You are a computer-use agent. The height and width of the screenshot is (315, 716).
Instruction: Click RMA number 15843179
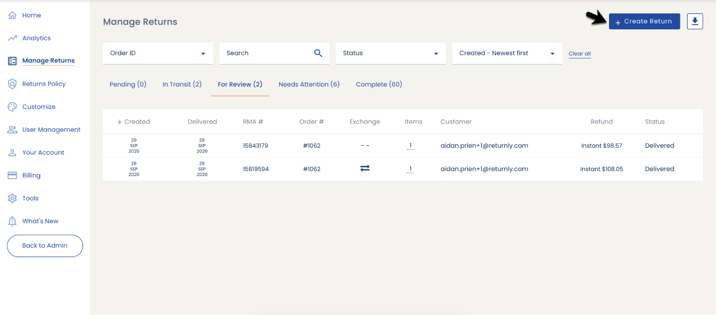[255, 146]
